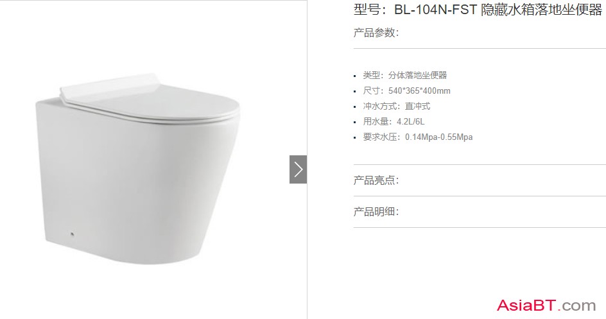Click the next image arrow button
Screen dimensions: 606x319
click(298, 169)
